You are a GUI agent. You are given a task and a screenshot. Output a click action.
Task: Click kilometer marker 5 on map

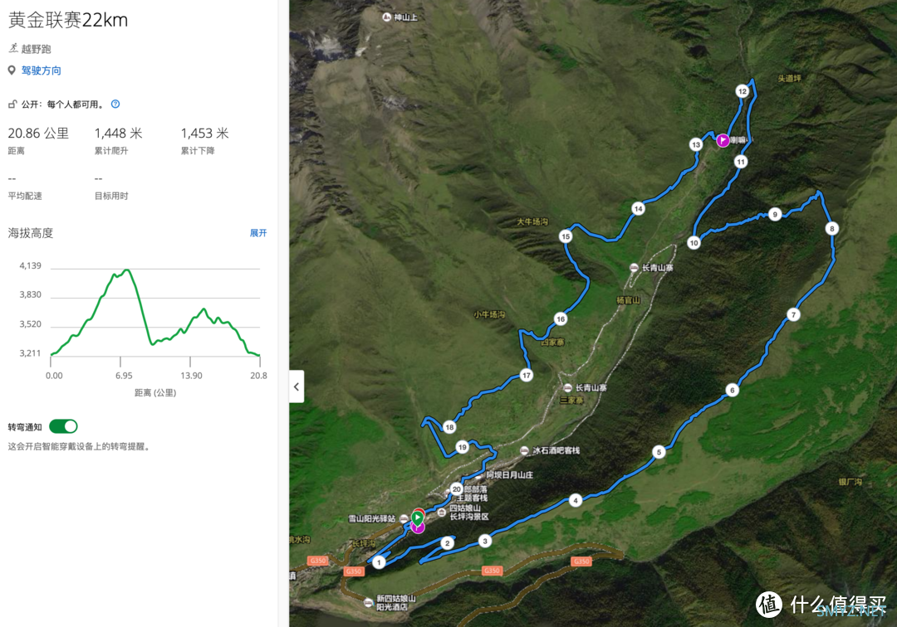point(659,452)
